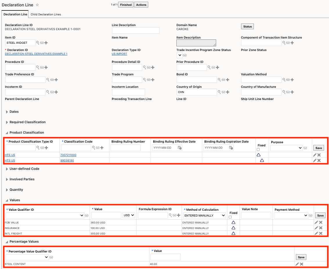This screenshot has width=329, height=269.
Task: Open the Purpose dropdown
Action: (x=286, y=148)
